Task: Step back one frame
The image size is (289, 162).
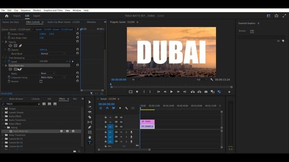Action: pyautogui.click(x=165, y=92)
